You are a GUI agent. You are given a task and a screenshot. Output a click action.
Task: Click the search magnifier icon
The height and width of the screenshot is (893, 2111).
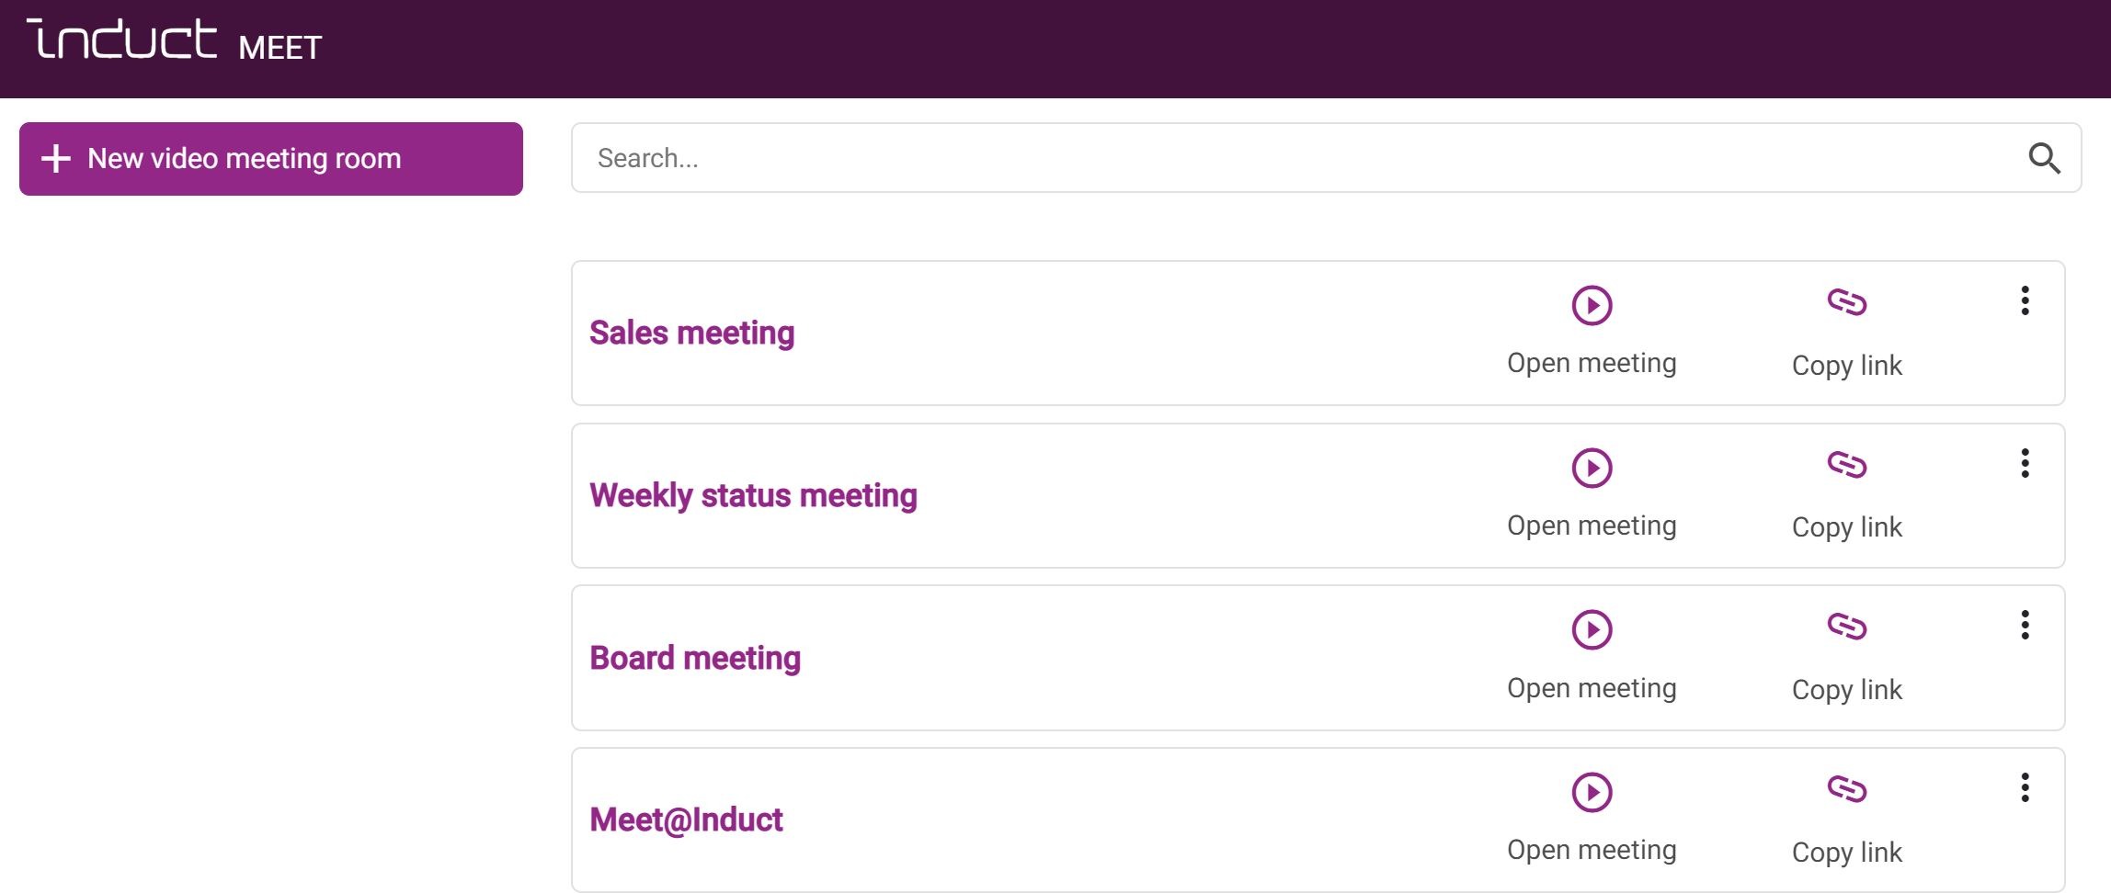2043,158
